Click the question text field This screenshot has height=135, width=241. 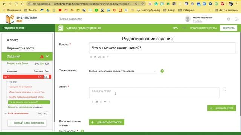pyautogui.click(x=162, y=48)
